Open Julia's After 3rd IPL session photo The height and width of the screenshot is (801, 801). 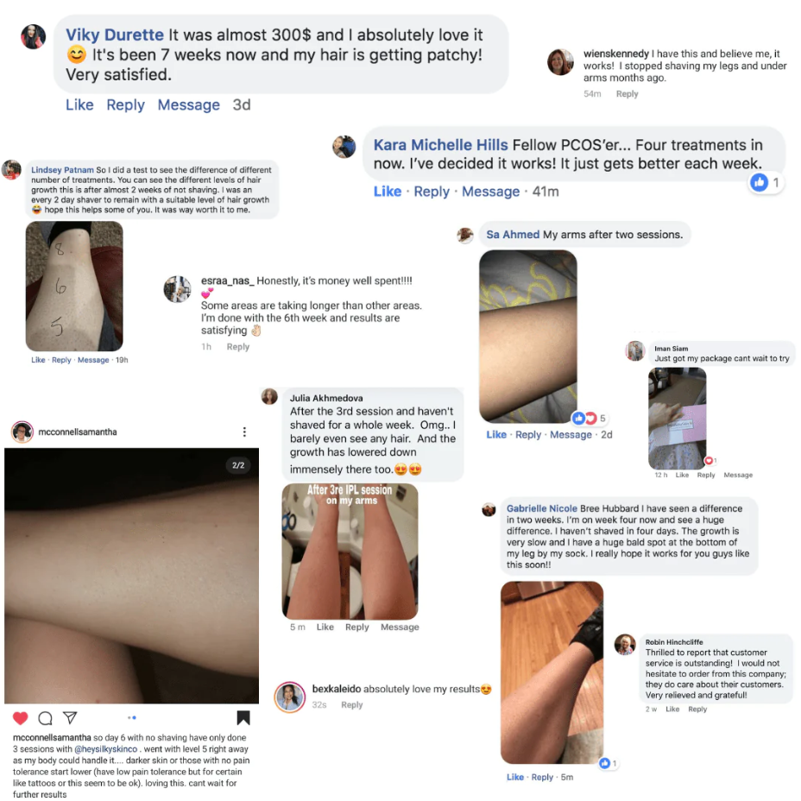(x=350, y=552)
